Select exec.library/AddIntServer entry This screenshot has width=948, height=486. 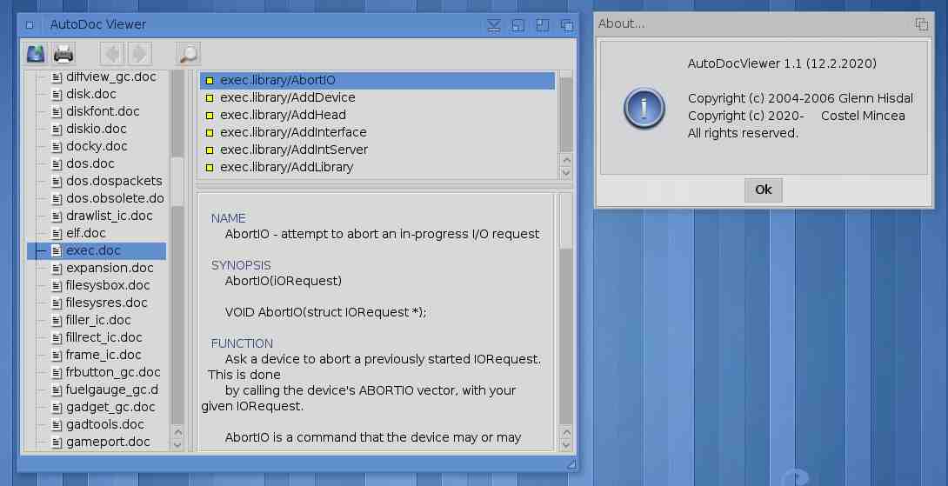pyautogui.click(x=293, y=150)
